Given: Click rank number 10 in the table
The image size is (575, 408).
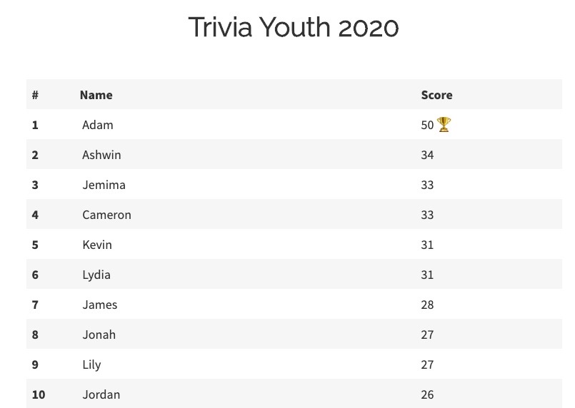Looking at the screenshot, I should (39, 395).
